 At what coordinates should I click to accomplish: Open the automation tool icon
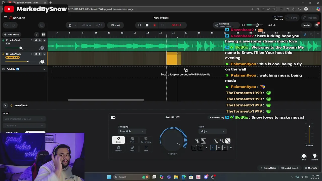(37, 34)
